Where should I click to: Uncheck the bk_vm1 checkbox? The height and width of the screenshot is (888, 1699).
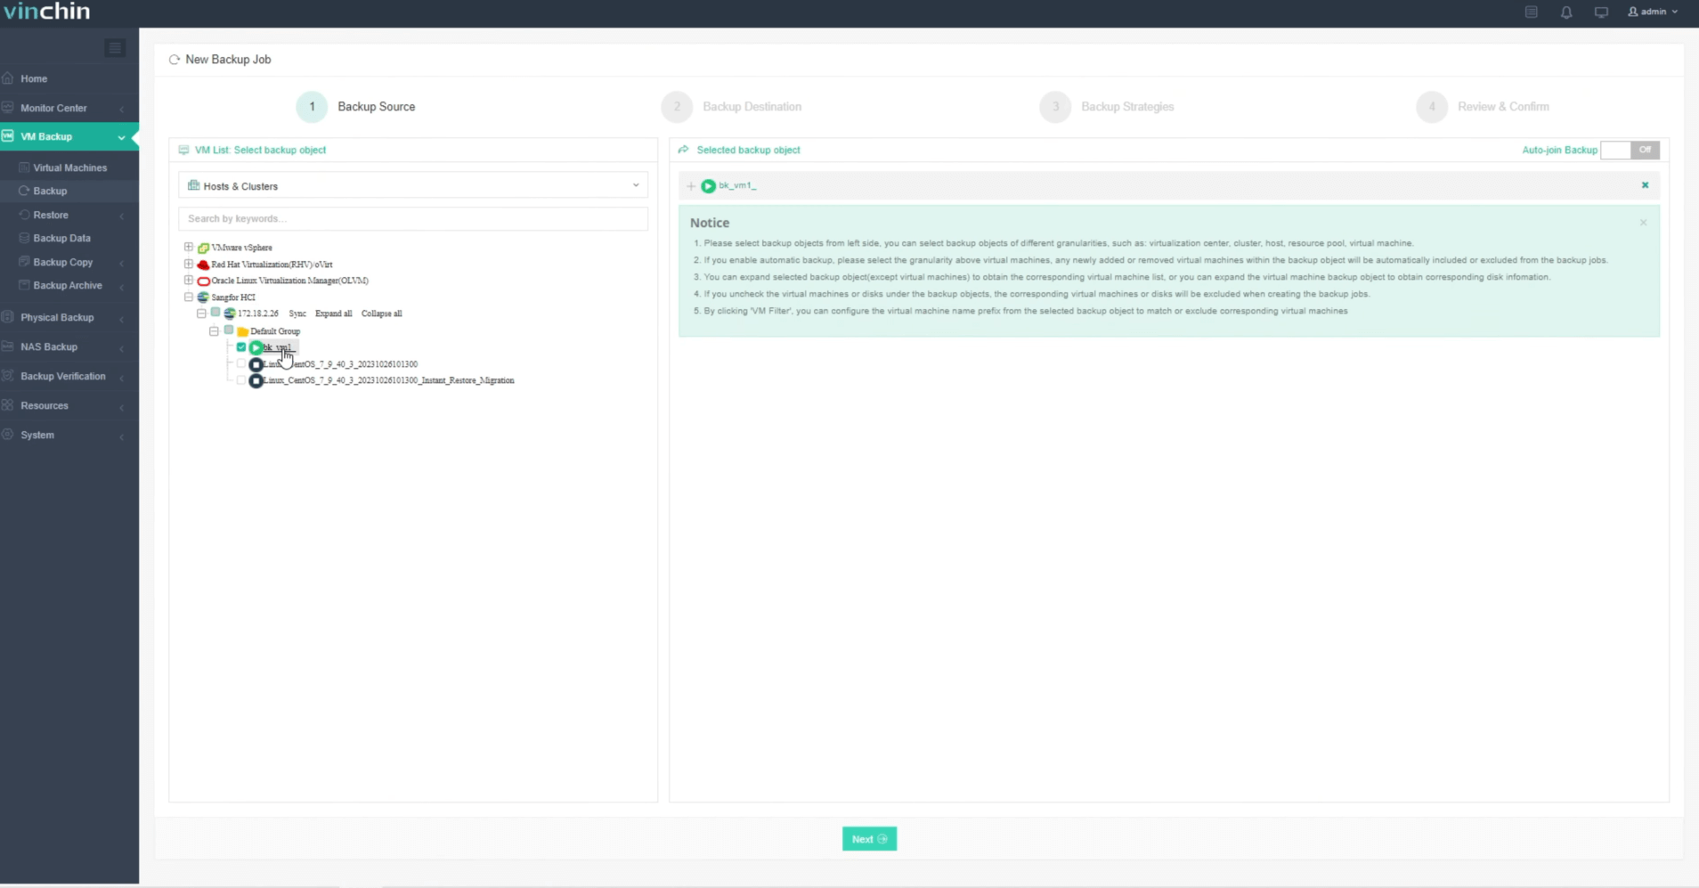coord(241,346)
